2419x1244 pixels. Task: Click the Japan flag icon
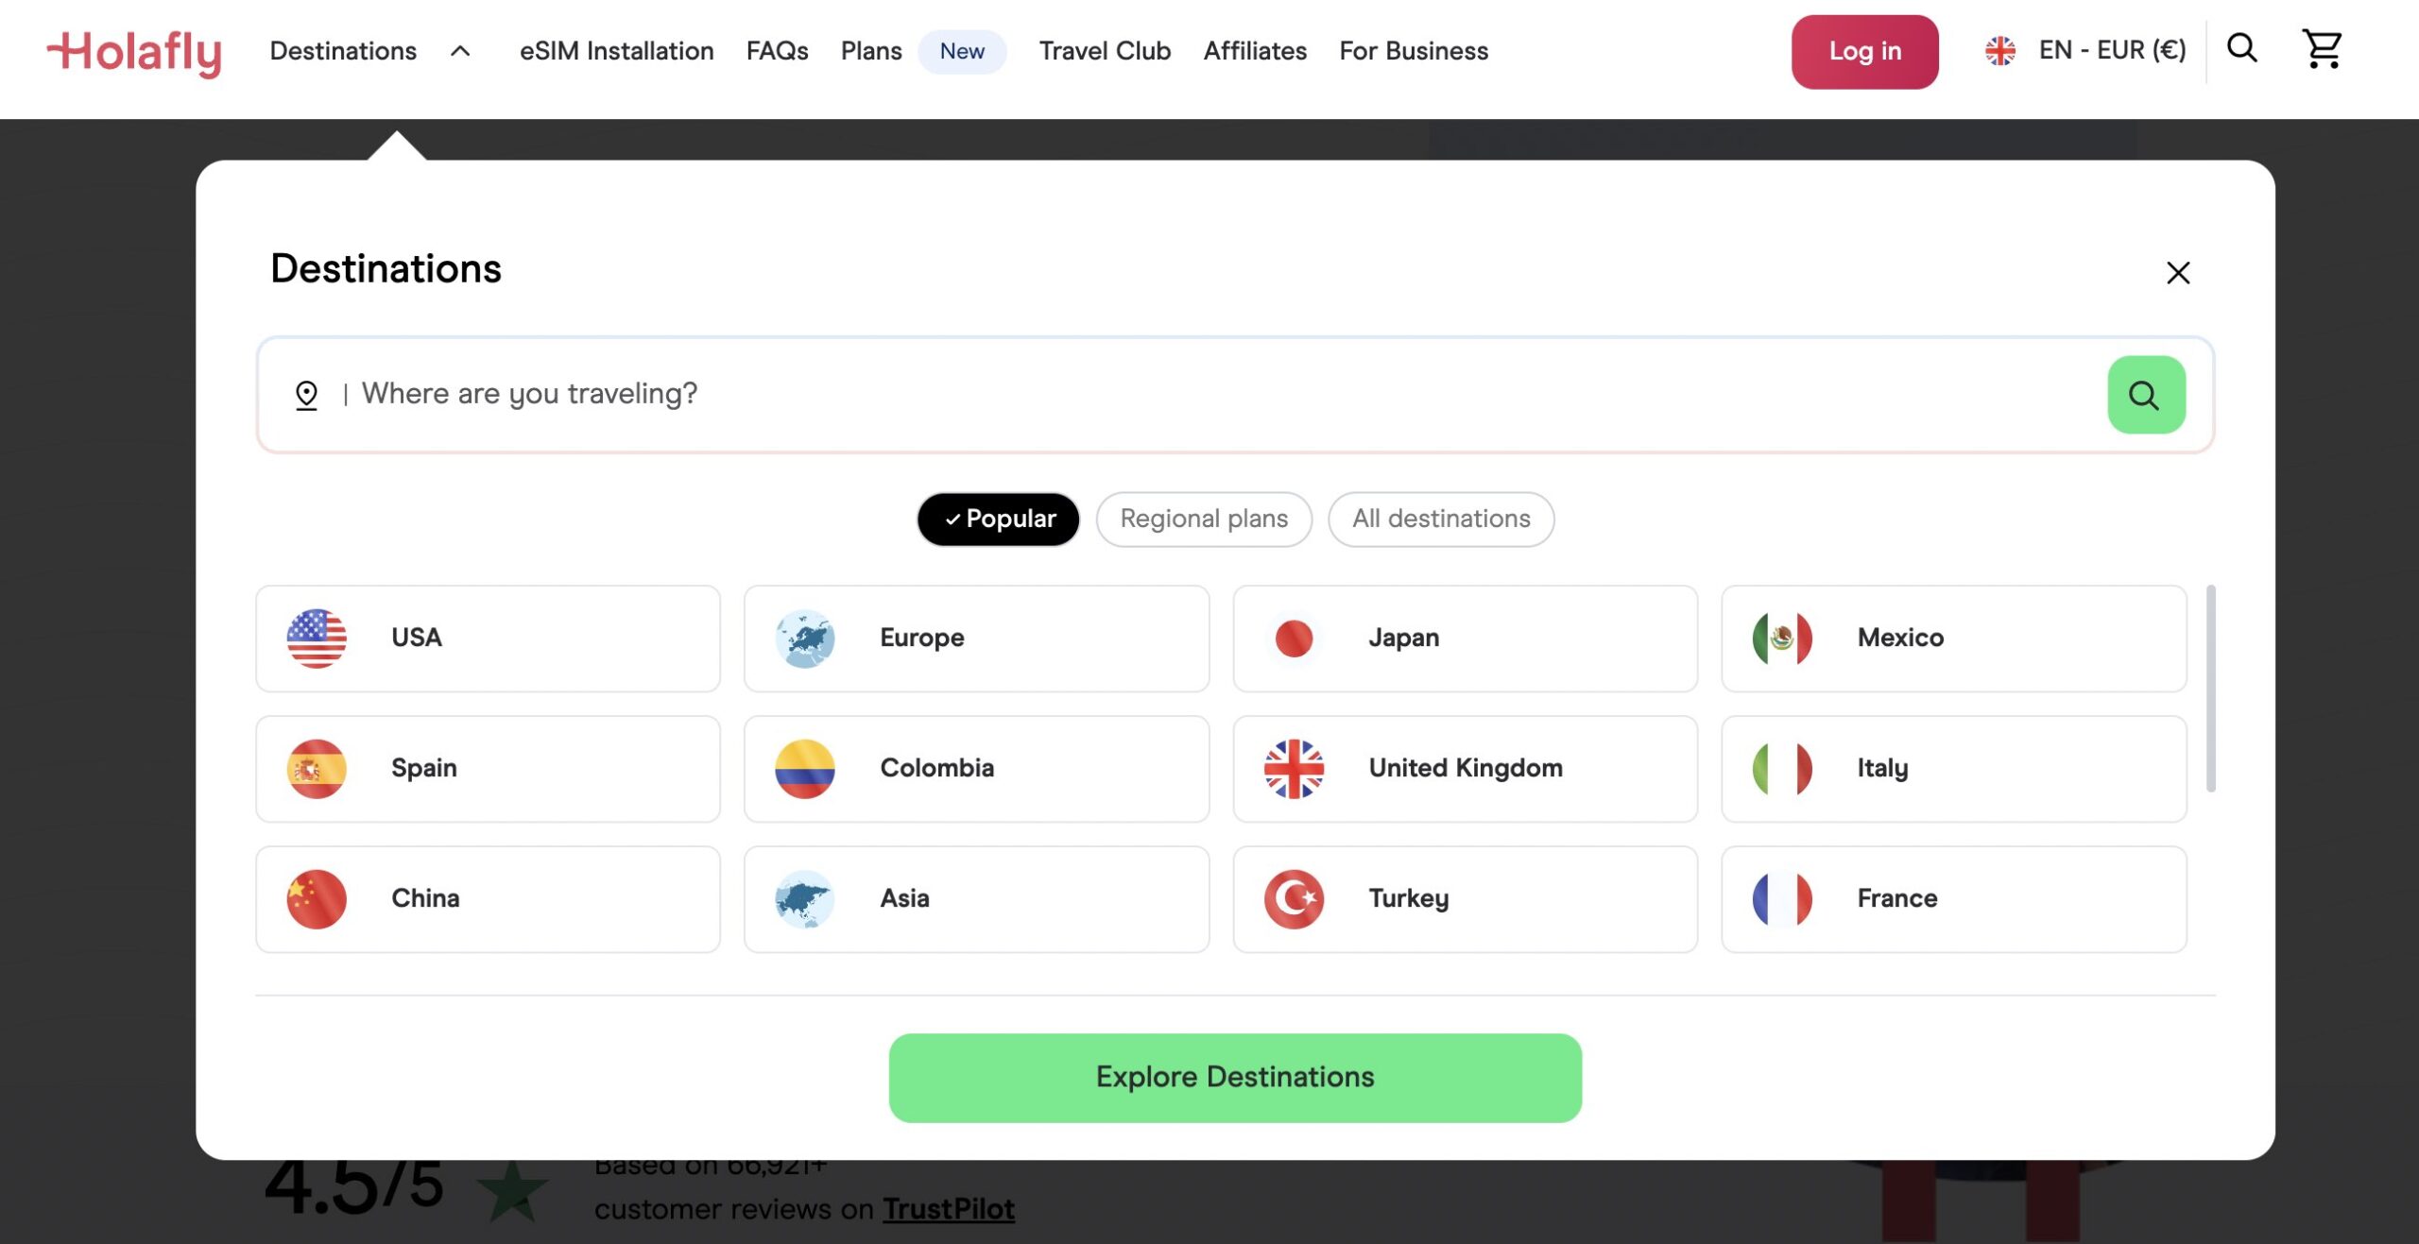pos(1294,638)
